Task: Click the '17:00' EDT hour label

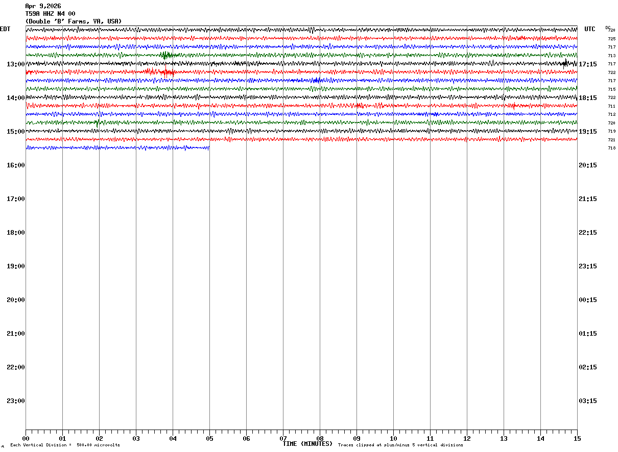Action: tap(16, 199)
